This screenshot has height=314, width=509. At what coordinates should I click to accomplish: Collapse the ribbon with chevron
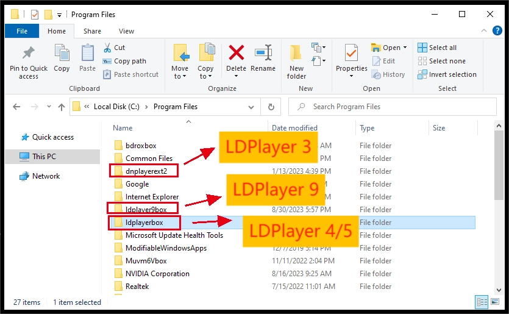click(x=483, y=30)
